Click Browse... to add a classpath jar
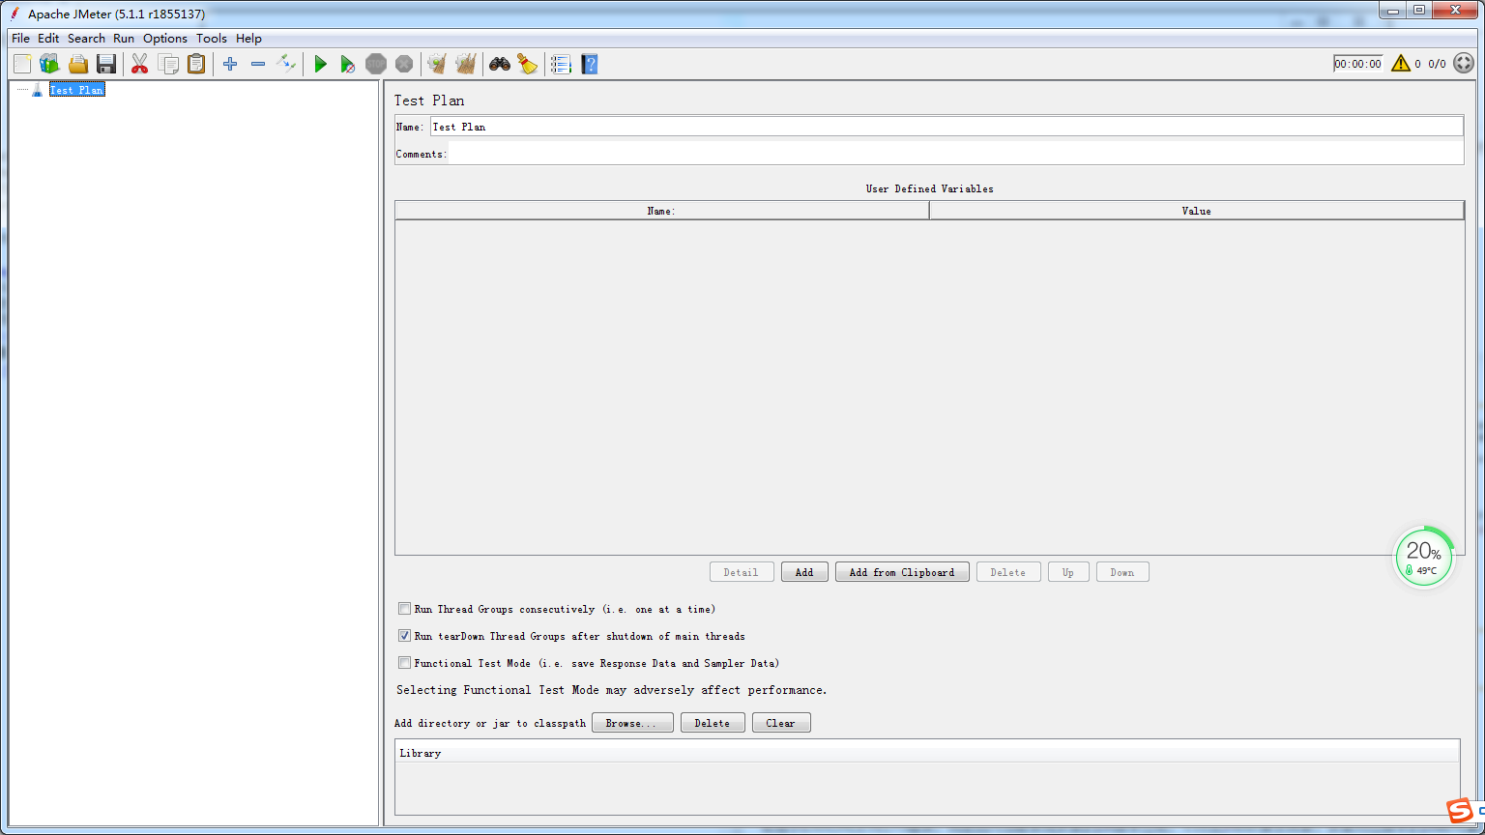 (x=632, y=723)
